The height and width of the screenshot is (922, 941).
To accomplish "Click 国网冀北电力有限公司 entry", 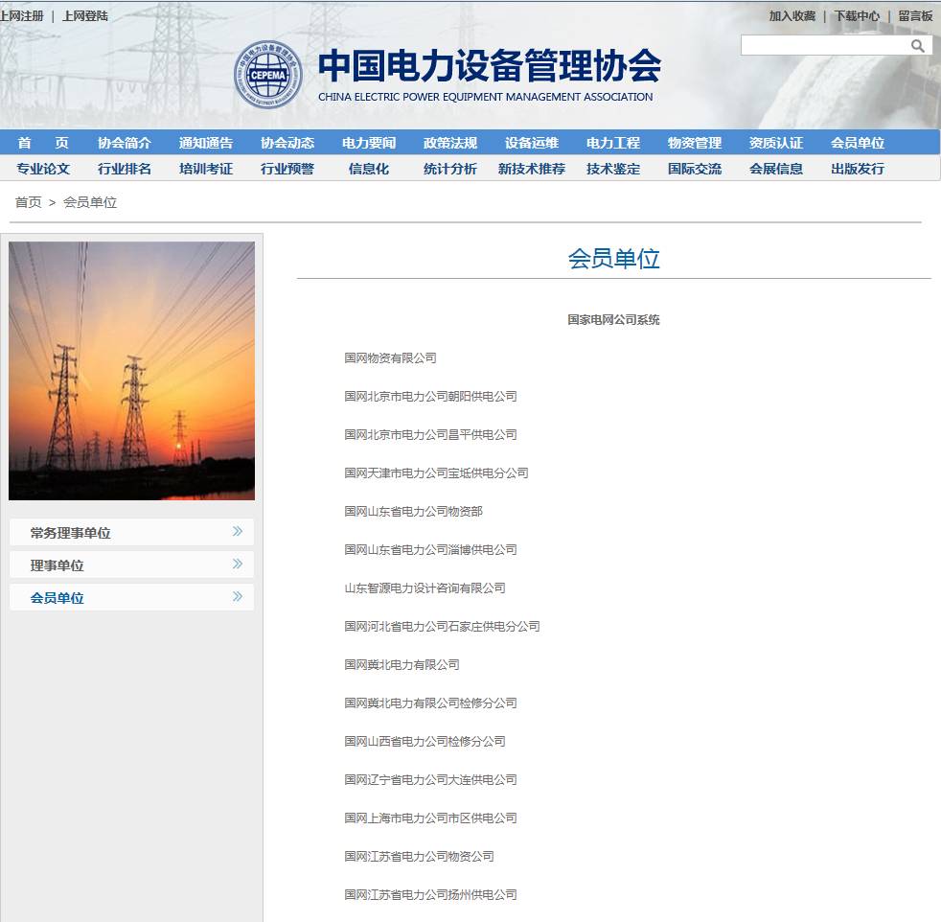I will tap(402, 666).
